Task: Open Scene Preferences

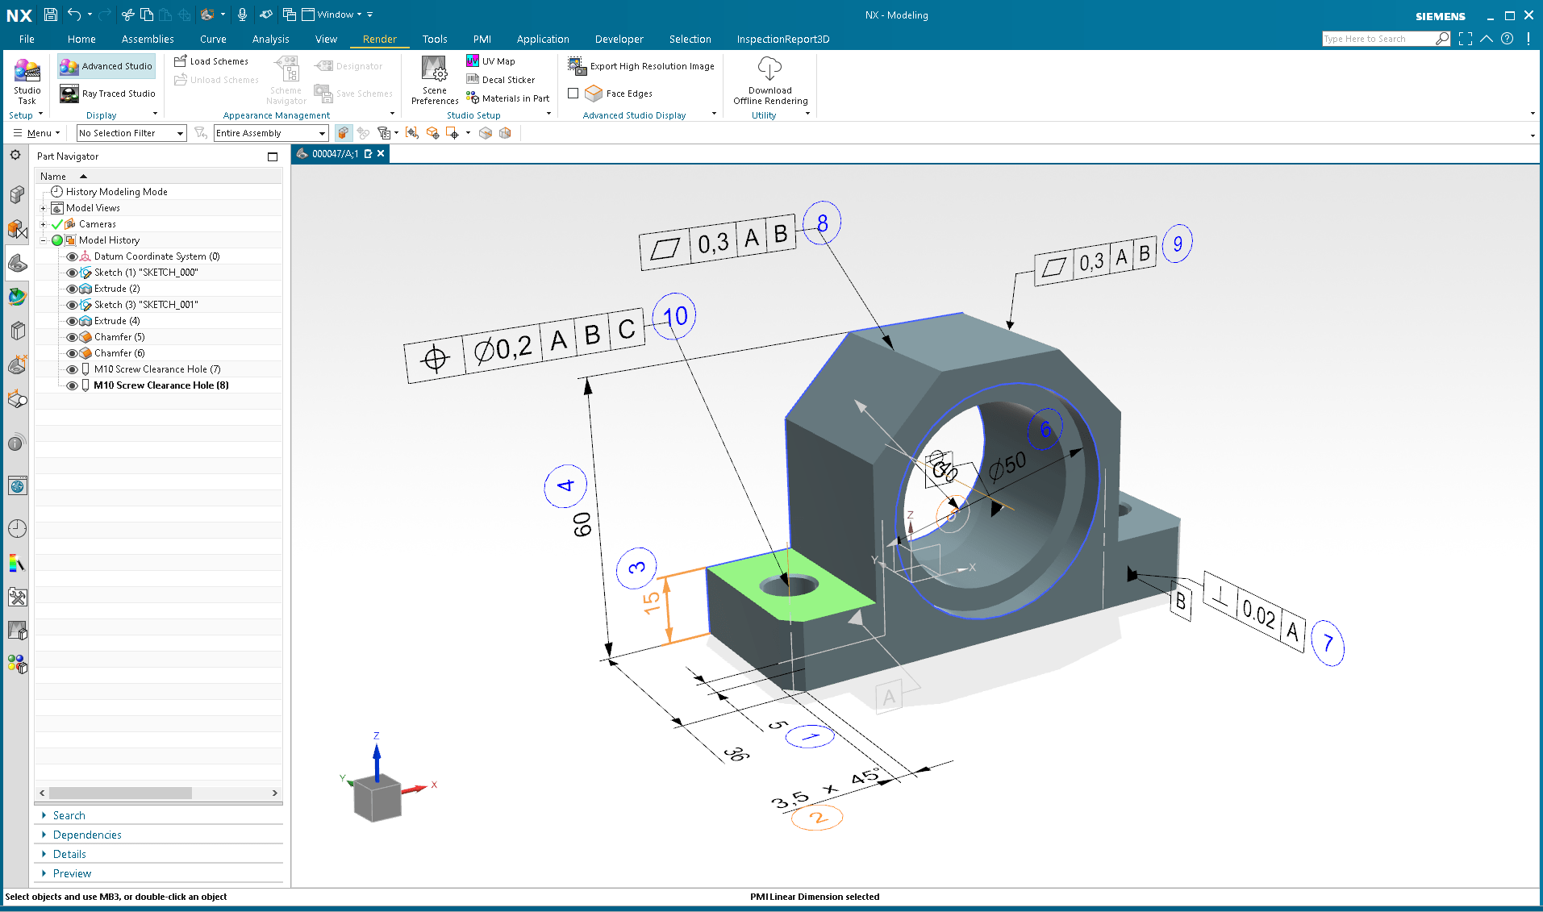Action: point(434,79)
